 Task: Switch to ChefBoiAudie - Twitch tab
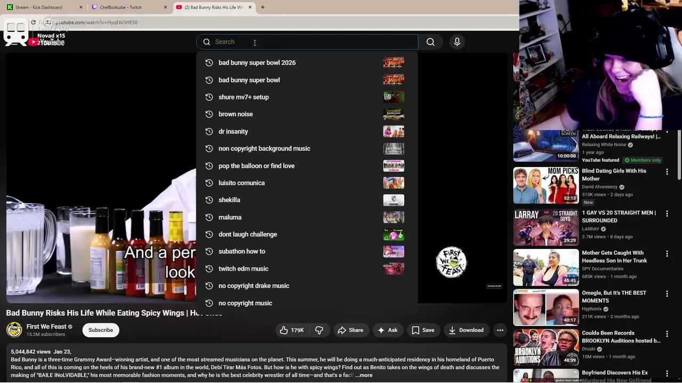point(128,7)
